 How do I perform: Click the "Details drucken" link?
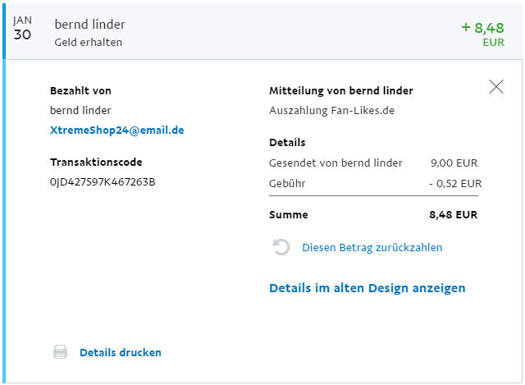click(121, 352)
